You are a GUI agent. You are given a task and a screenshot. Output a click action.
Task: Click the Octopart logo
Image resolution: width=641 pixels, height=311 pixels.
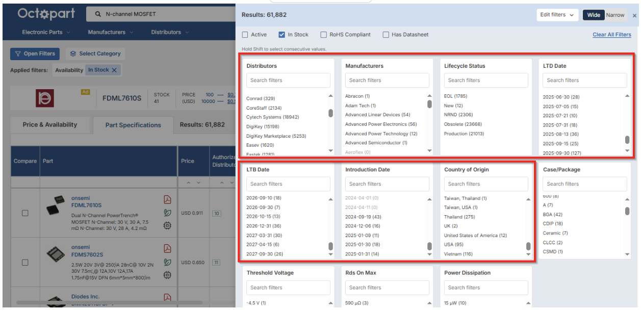tap(46, 14)
